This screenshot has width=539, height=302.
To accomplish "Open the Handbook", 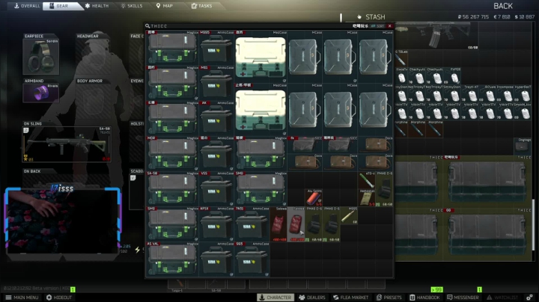I will pos(424,298).
